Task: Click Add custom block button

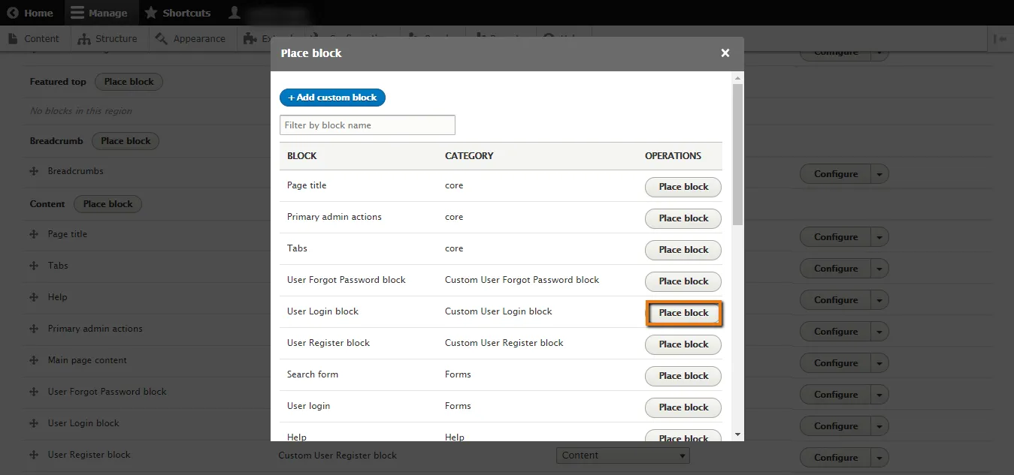Action: 332,98
